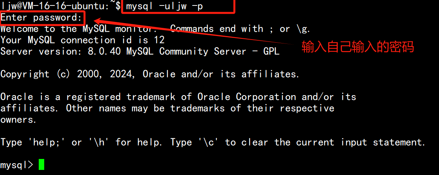Click the 'Enter password:' prompt line
This screenshot has width=439, height=175.
[41, 18]
